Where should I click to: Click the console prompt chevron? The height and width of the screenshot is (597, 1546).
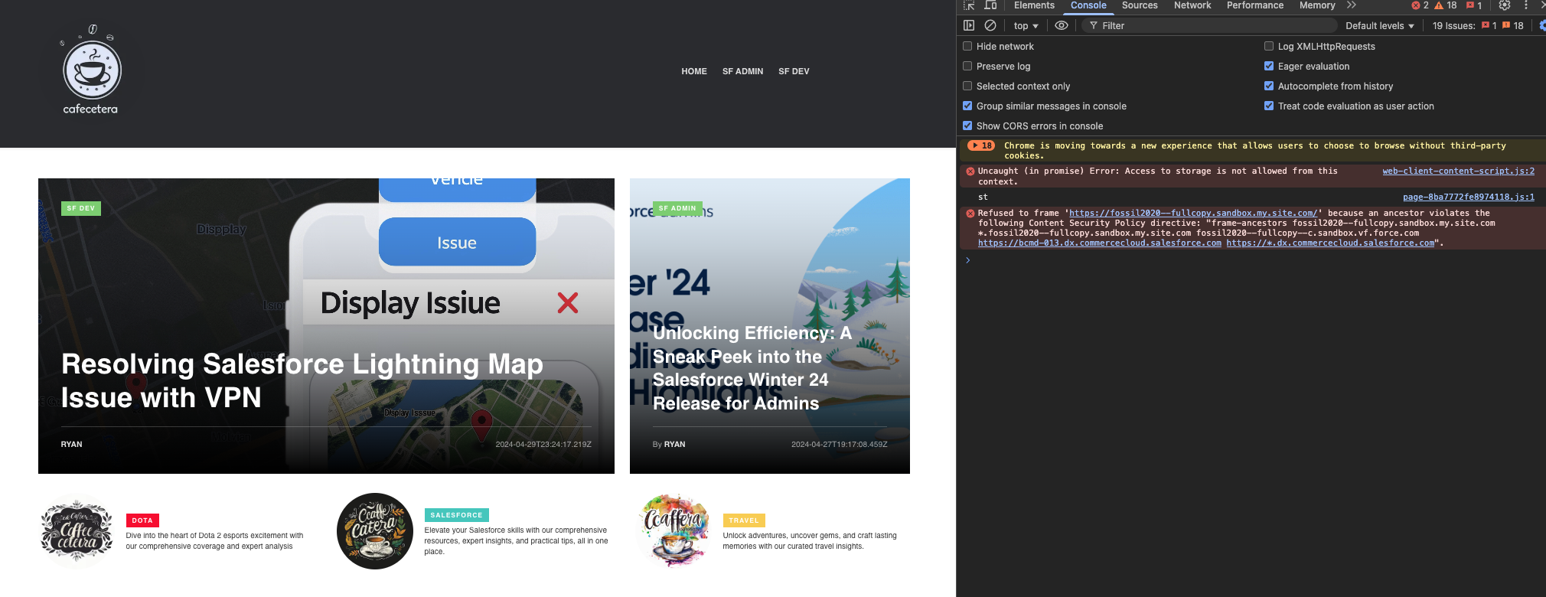pos(968,260)
